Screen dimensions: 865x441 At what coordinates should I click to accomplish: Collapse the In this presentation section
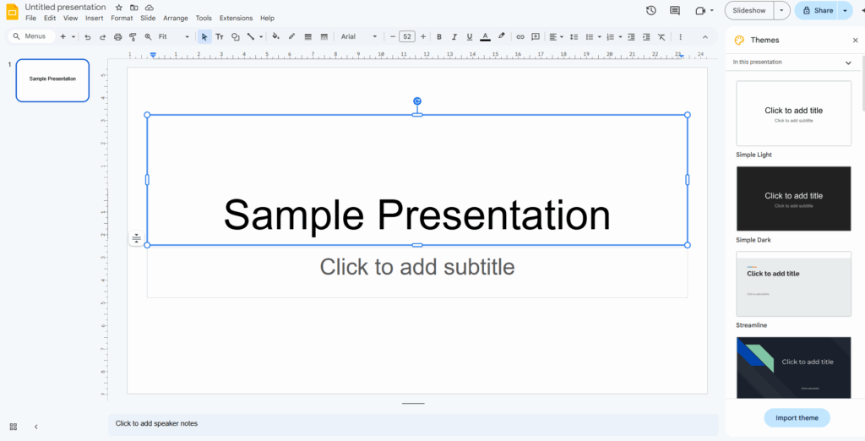tap(848, 63)
